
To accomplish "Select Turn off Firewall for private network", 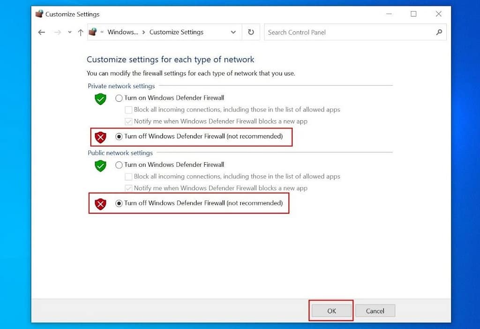I will pos(119,137).
